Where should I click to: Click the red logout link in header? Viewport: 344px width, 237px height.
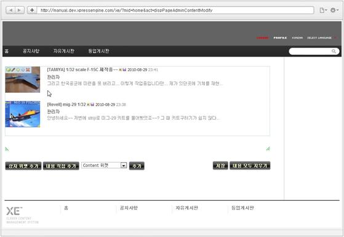point(262,38)
